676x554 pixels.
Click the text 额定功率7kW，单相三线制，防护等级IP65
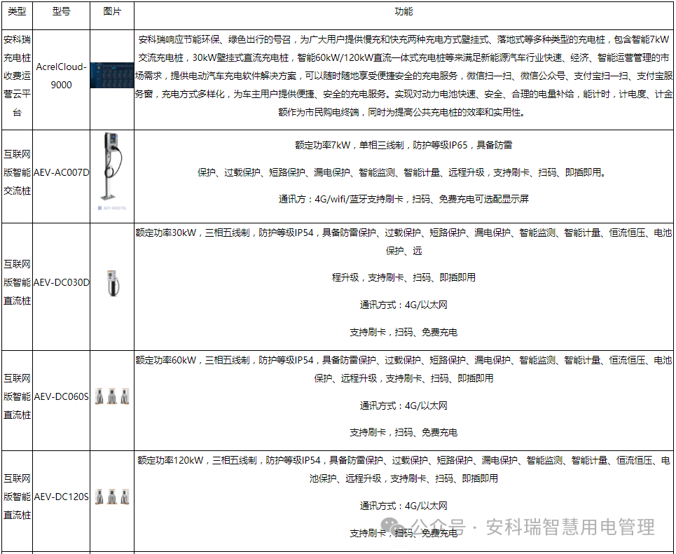[x=381, y=145]
